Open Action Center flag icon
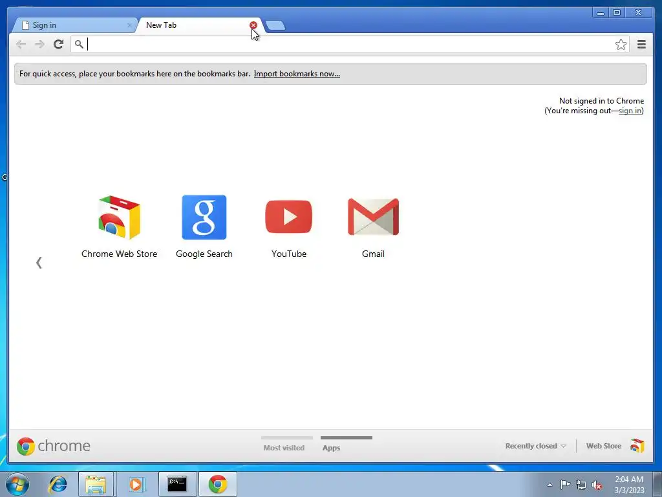The image size is (662, 497). click(x=565, y=485)
